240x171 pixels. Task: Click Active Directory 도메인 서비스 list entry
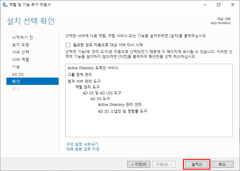(93, 68)
